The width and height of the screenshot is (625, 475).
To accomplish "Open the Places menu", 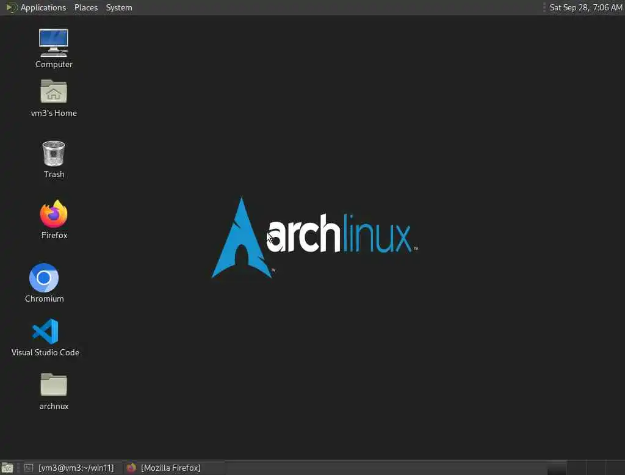I will (86, 7).
